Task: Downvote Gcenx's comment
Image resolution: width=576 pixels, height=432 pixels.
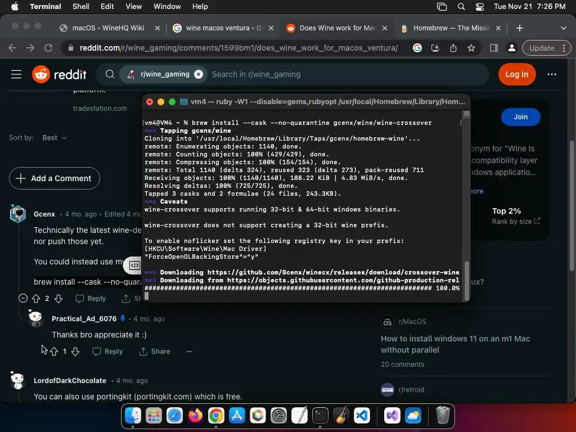Action: pyautogui.click(x=58, y=299)
